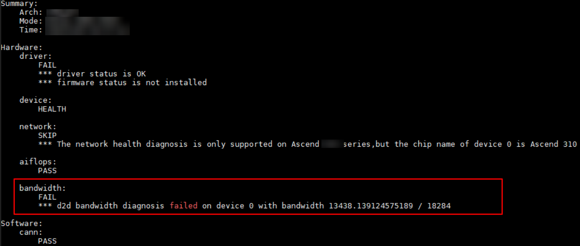Click the red 'failed' word
Image resolution: width=580 pixels, height=246 pixels.
click(x=184, y=206)
